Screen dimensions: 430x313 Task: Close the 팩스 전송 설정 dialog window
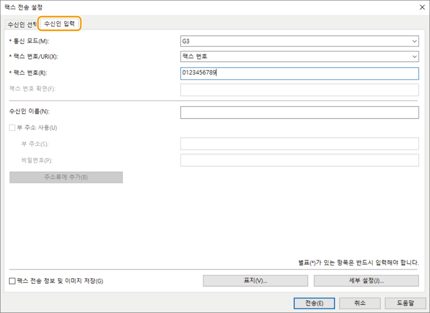click(421, 7)
